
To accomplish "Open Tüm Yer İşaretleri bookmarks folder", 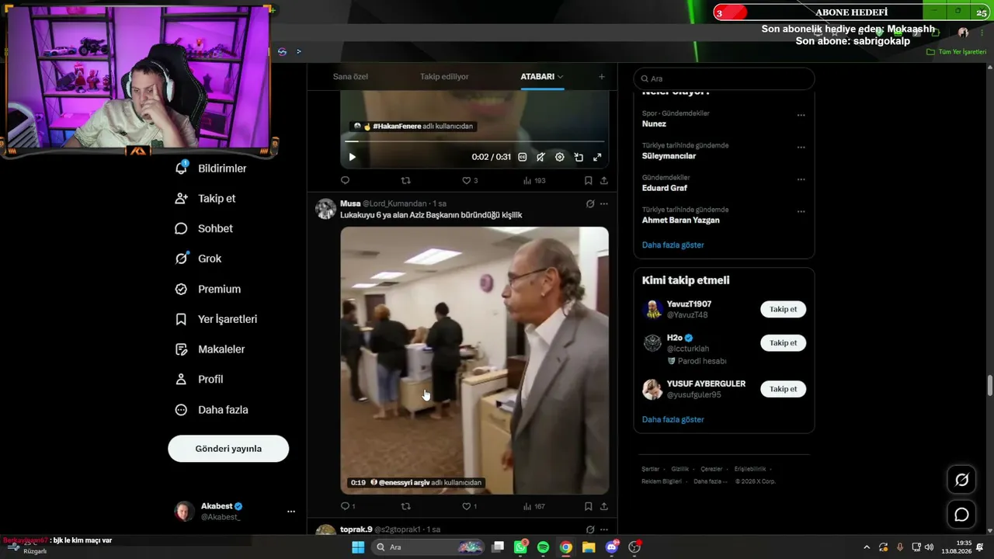I will [x=957, y=52].
